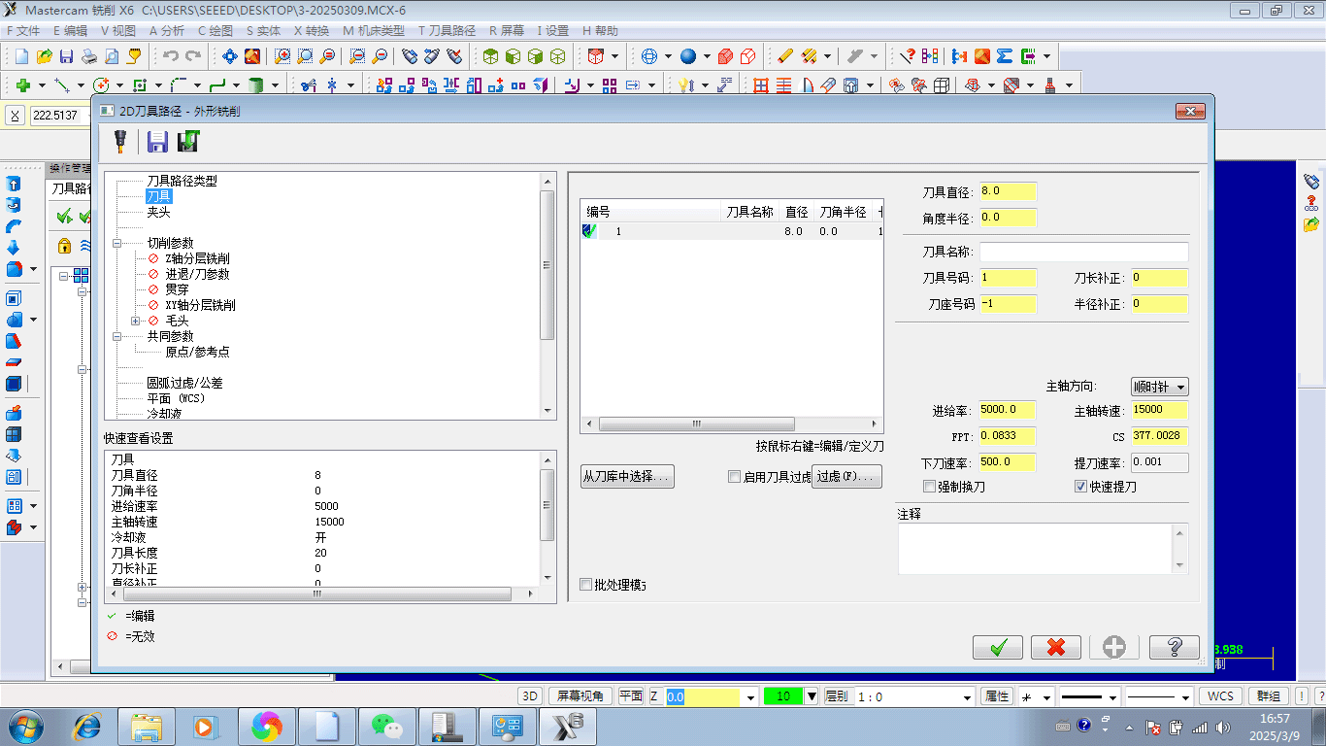Click the Print icon in the main toolbar
This screenshot has height=746, width=1326.
click(88, 56)
